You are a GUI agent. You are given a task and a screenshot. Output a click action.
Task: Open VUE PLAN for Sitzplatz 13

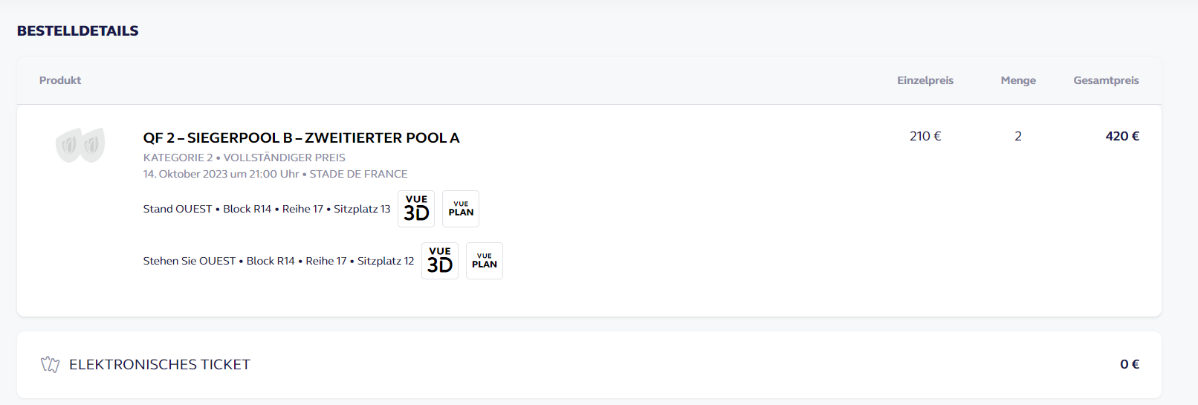(461, 209)
